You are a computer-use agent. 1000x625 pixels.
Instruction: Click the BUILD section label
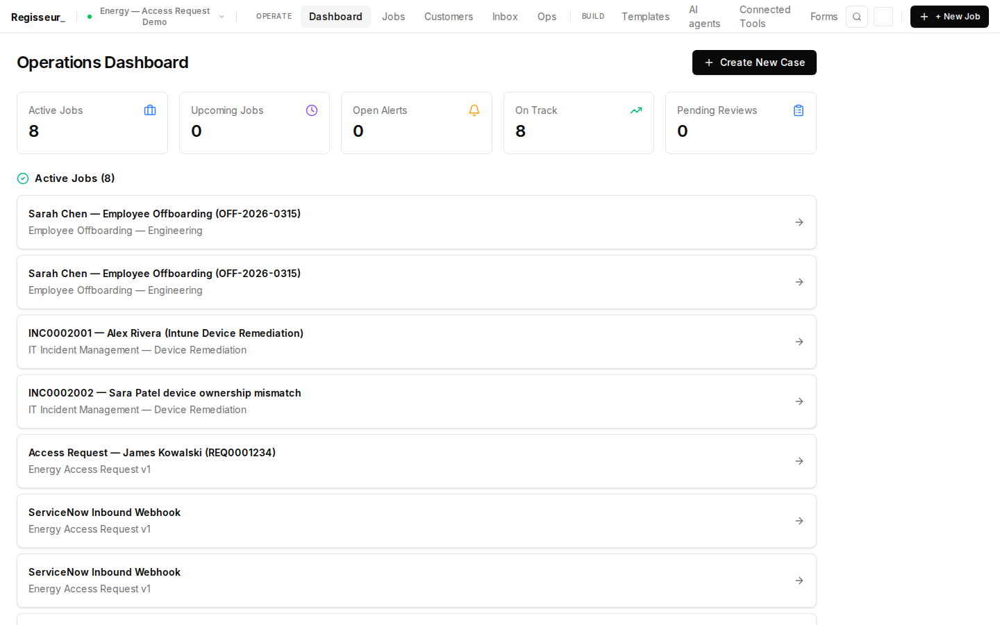coord(593,17)
